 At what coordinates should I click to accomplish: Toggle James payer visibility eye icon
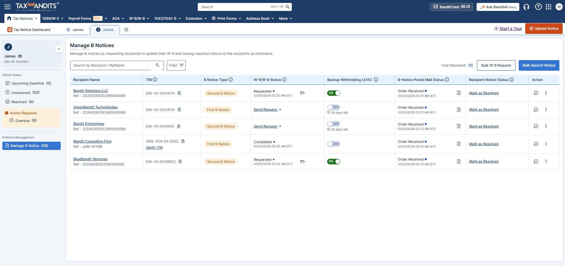(20, 56)
